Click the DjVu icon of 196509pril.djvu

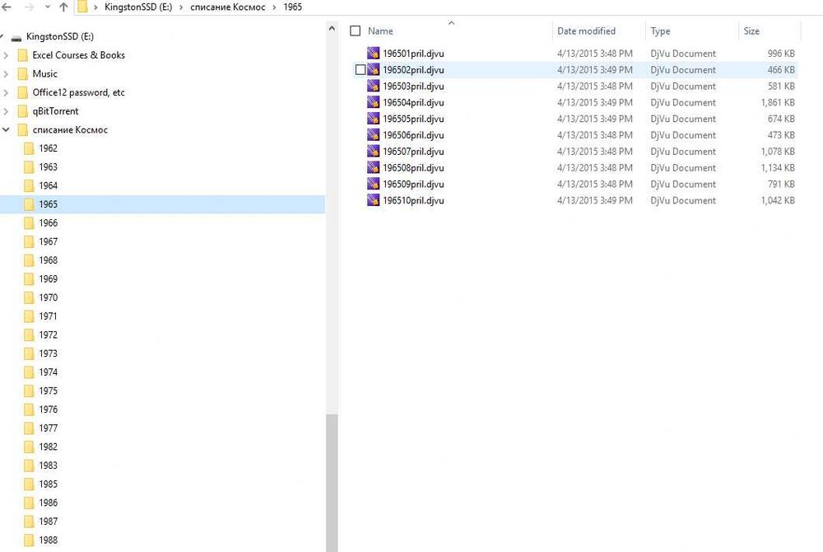373,183
